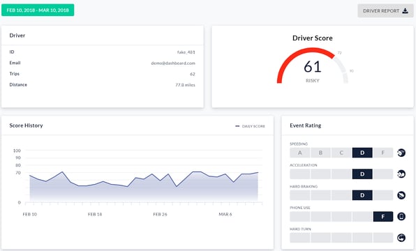Click the 72 threshold marker on gauge
This screenshot has width=416, height=251.
[x=340, y=53]
